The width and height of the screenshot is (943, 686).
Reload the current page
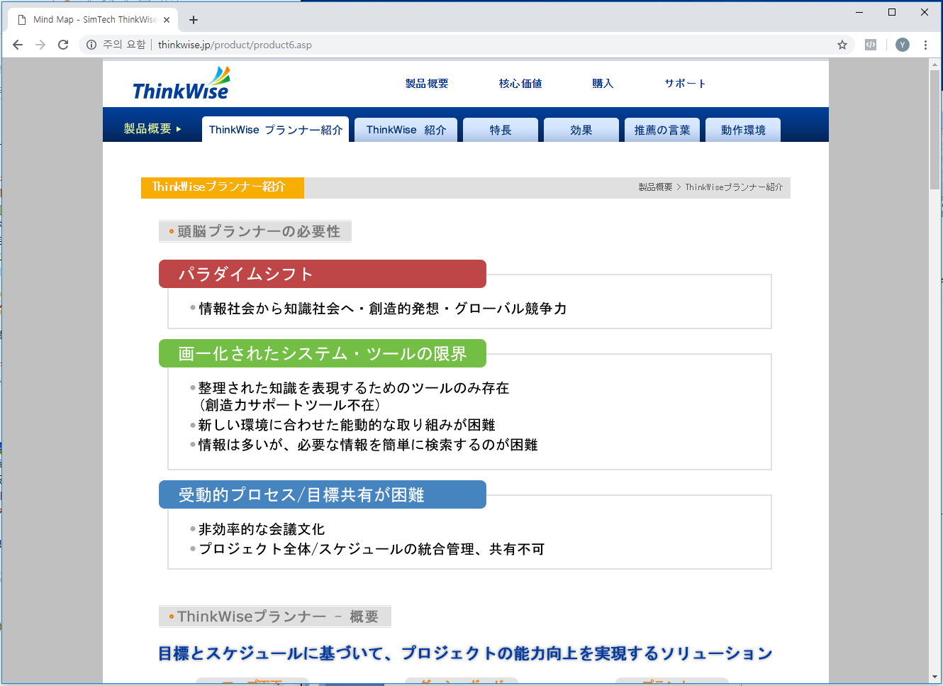tap(63, 45)
